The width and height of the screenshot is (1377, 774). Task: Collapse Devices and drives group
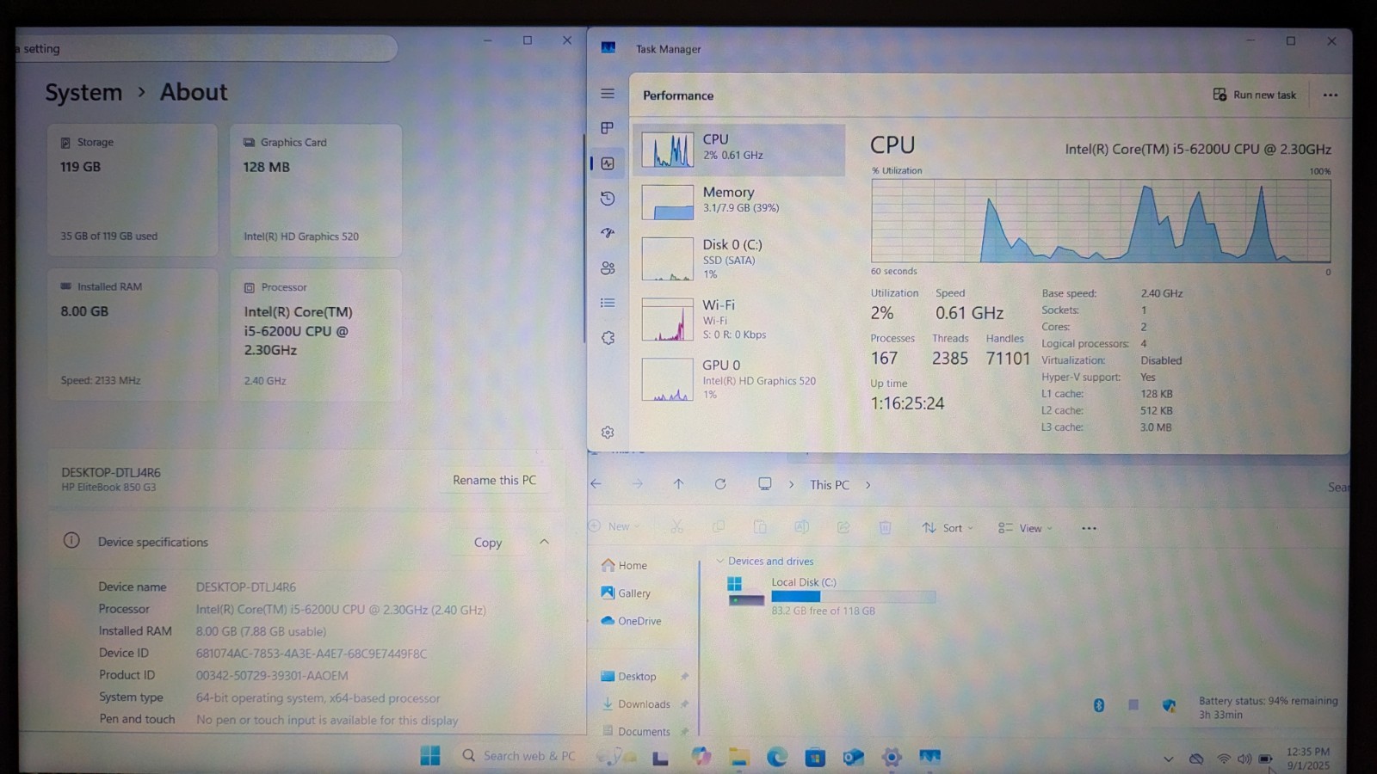point(720,561)
